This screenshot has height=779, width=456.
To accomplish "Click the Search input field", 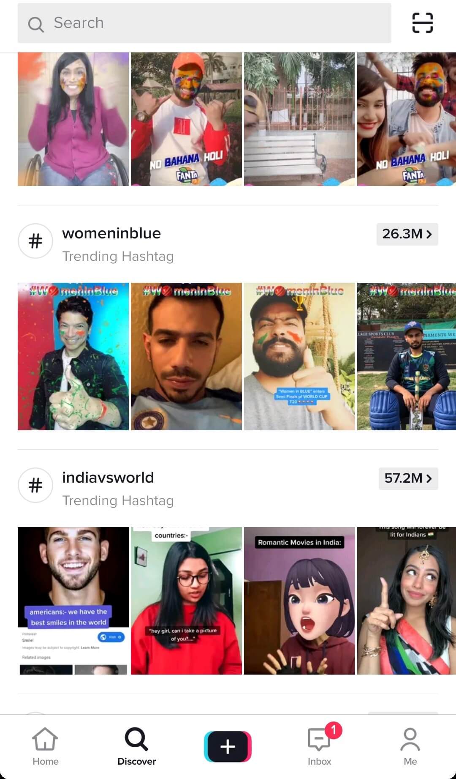I will click(x=204, y=23).
